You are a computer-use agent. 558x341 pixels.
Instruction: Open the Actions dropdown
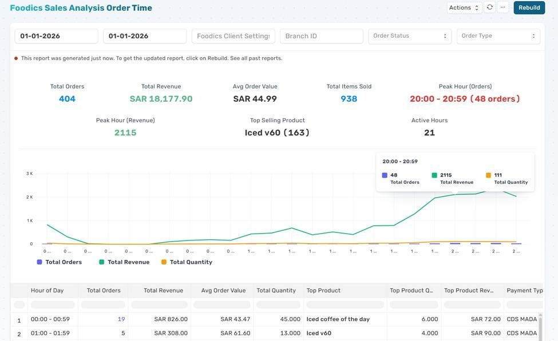pyautogui.click(x=464, y=7)
